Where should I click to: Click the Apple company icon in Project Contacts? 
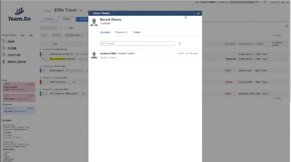[4, 41]
